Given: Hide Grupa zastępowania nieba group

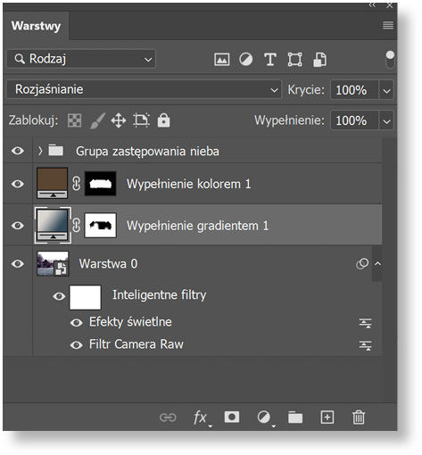Looking at the screenshot, I should click(18, 151).
